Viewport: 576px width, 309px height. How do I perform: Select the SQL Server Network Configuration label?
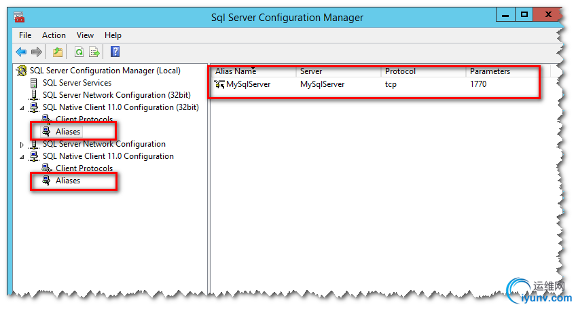104,144
